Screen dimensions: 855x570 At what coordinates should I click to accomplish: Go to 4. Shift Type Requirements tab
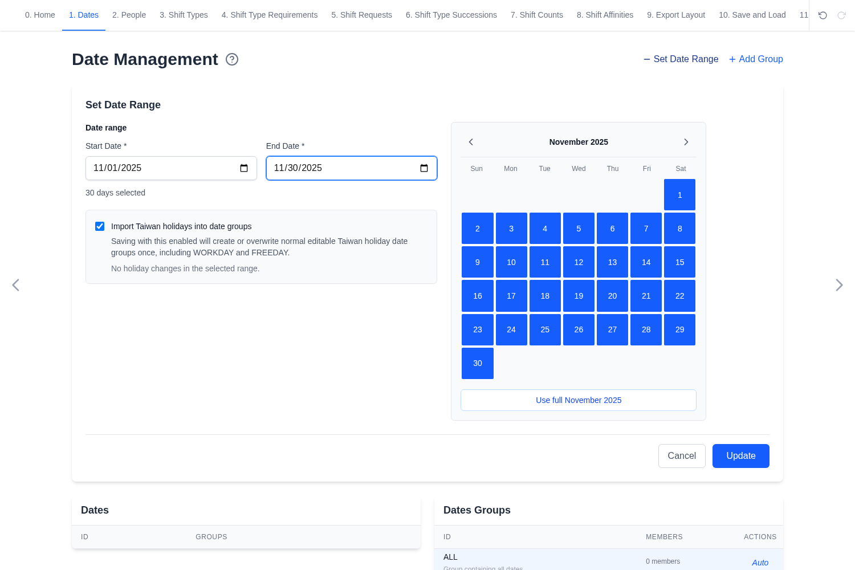coord(270,15)
